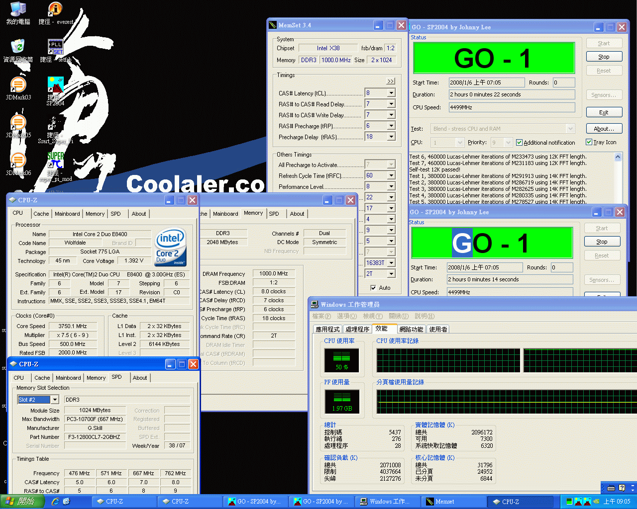Click the keyboard icon on the language bar
Screen dimensions: 637x509
point(612,488)
